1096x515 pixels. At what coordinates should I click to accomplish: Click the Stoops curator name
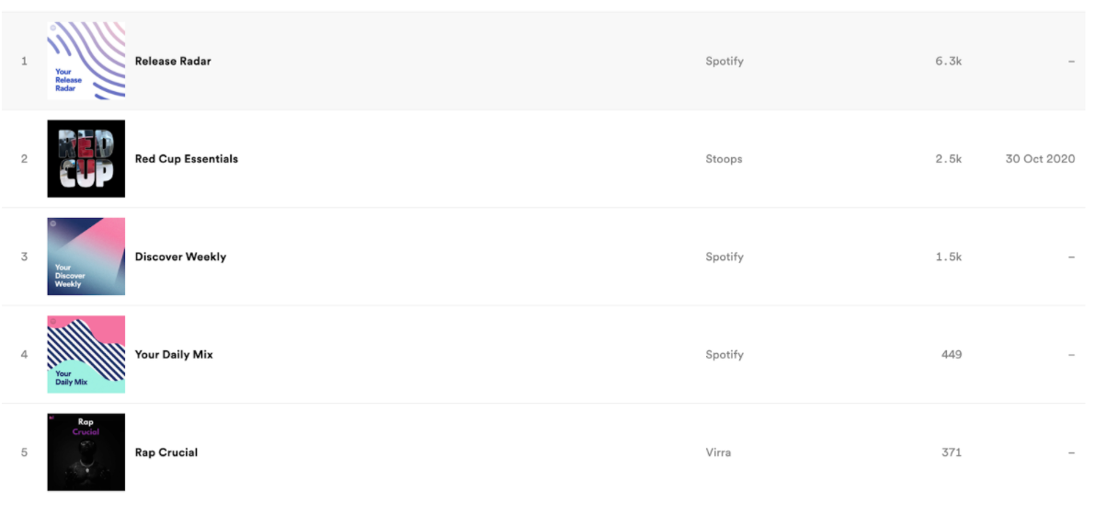[725, 158]
